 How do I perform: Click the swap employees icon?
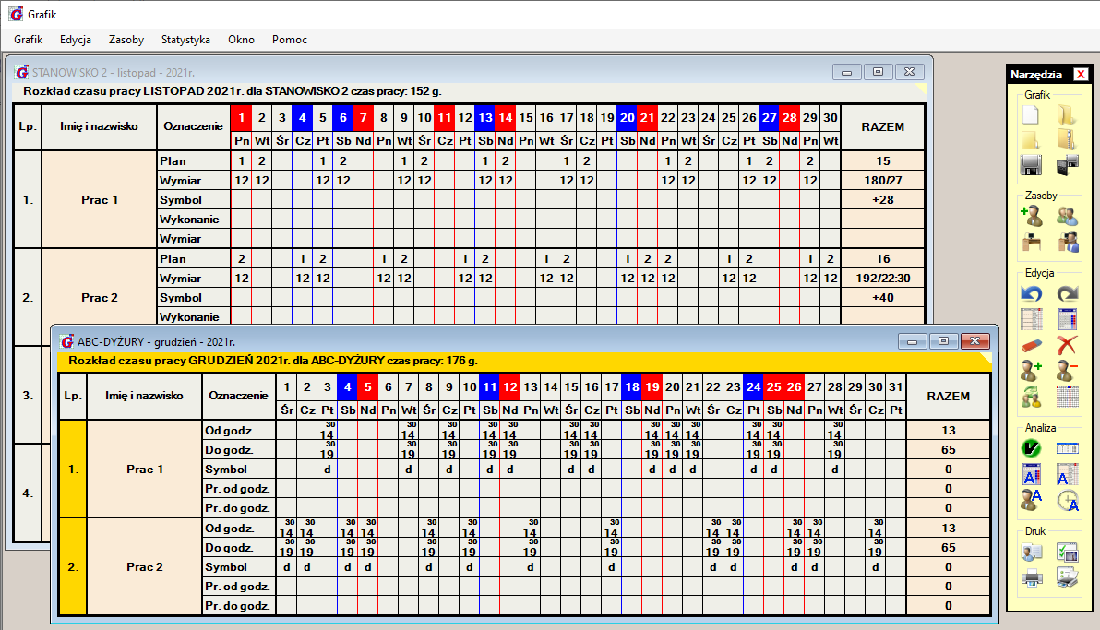click(1031, 397)
